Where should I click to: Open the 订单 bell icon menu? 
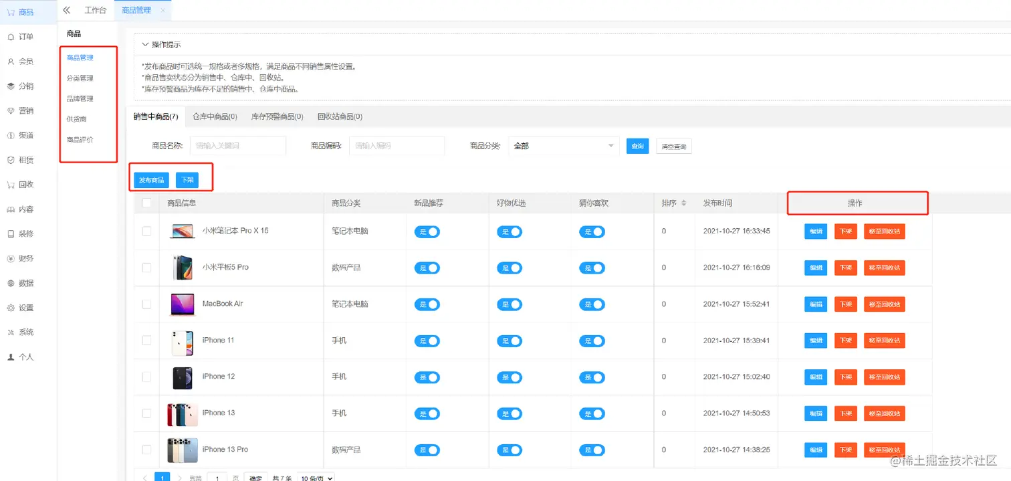point(11,37)
